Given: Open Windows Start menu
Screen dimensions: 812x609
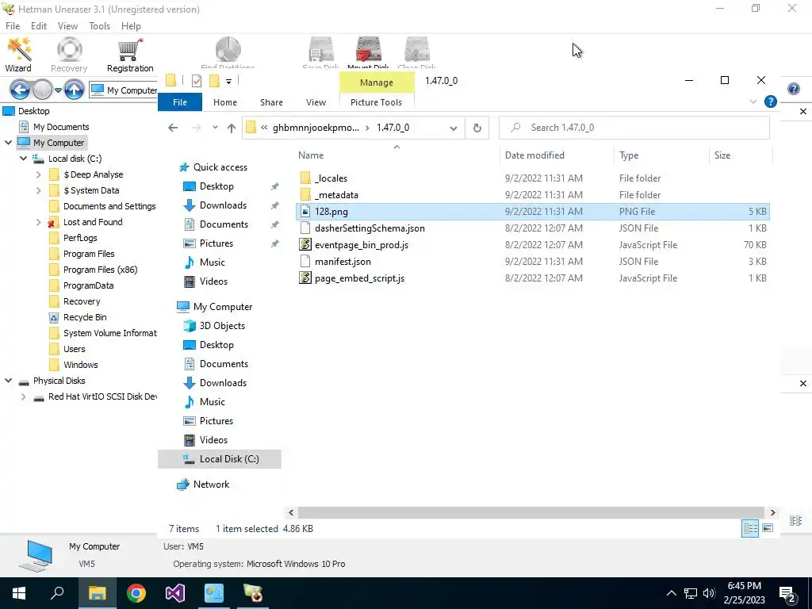Looking at the screenshot, I should click(x=19, y=593).
